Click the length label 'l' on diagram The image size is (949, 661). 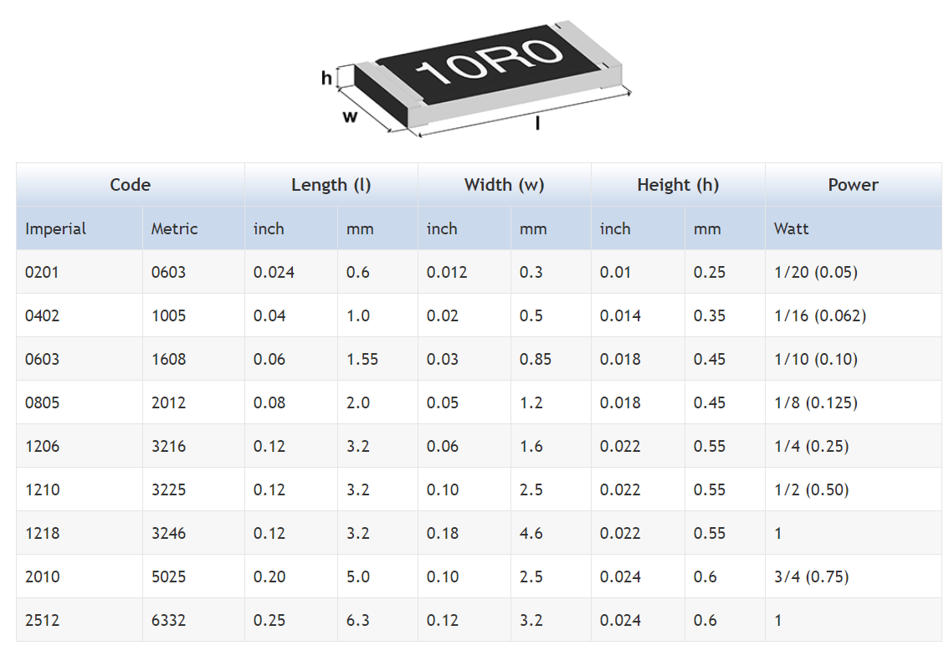click(536, 124)
